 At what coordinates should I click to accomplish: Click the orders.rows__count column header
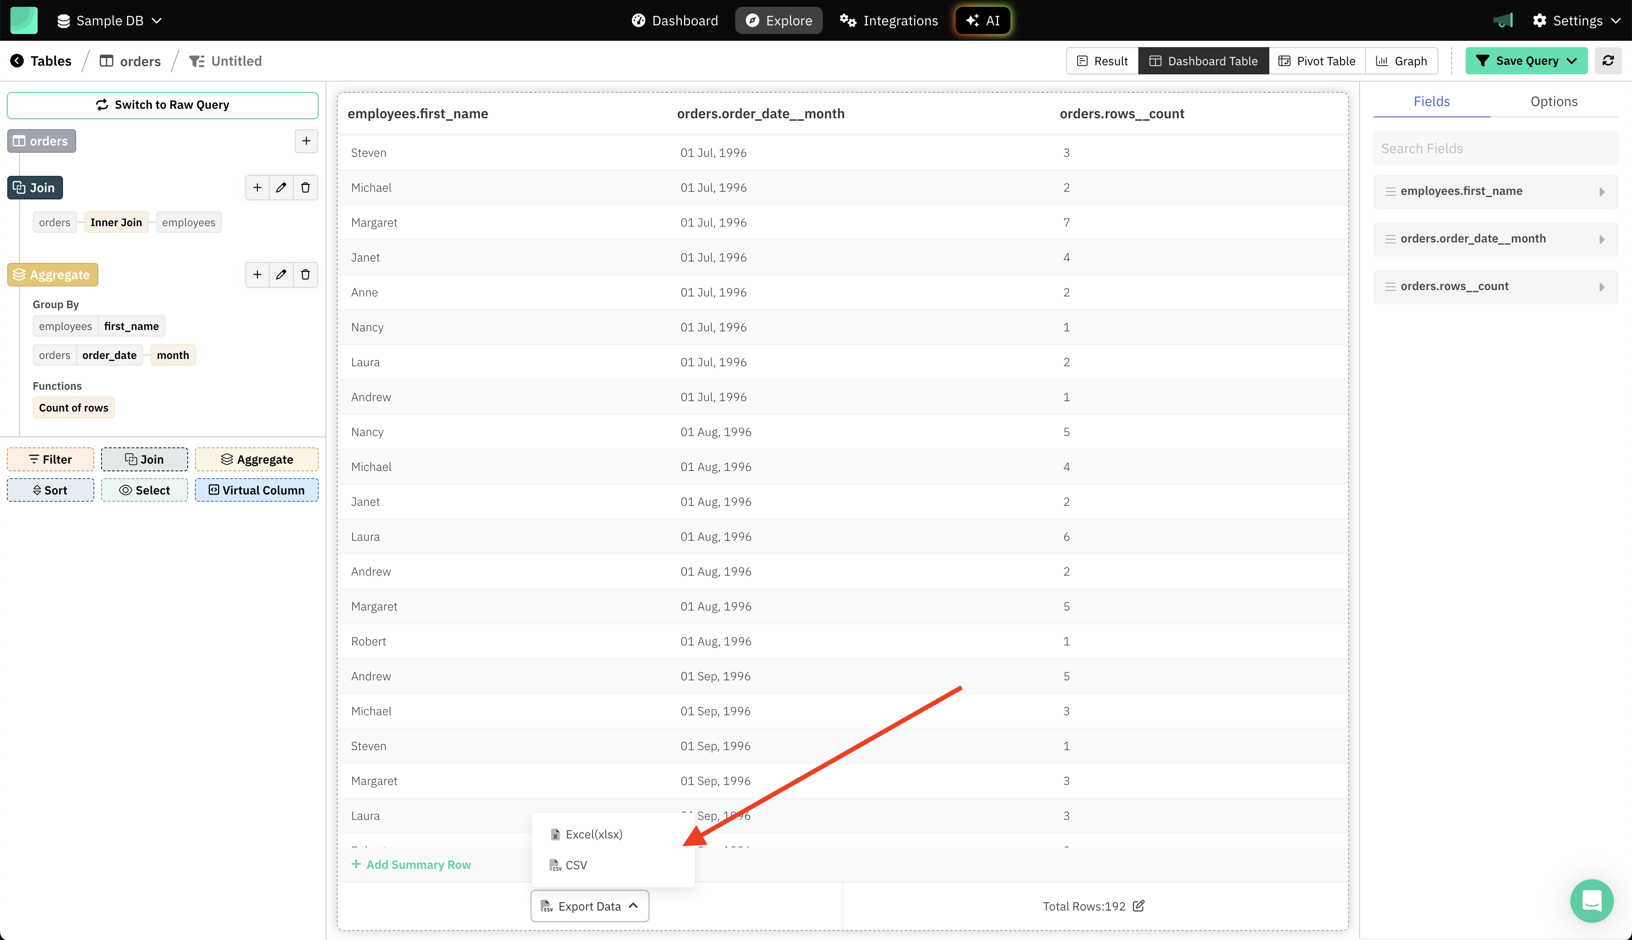click(x=1122, y=114)
